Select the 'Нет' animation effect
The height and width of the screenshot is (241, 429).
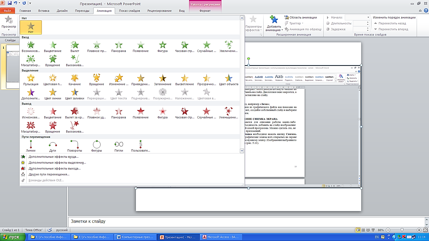(31, 27)
